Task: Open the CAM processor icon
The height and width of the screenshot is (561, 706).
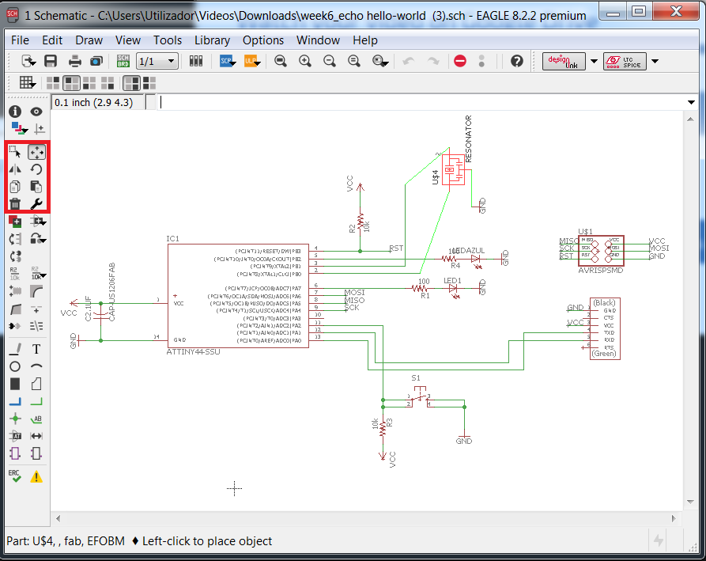Action: (x=96, y=61)
